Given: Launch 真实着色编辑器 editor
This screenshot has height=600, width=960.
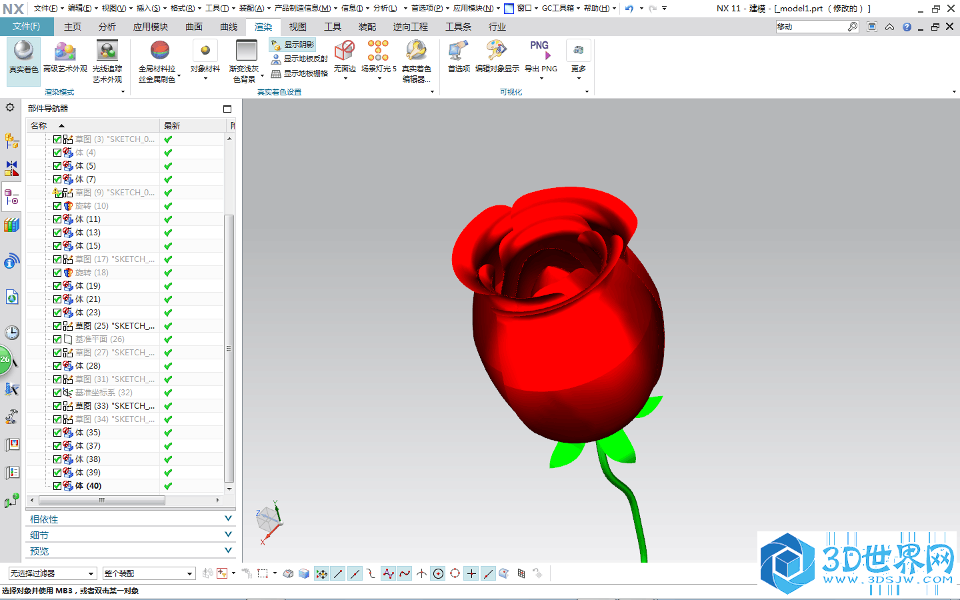Looking at the screenshot, I should click(417, 61).
